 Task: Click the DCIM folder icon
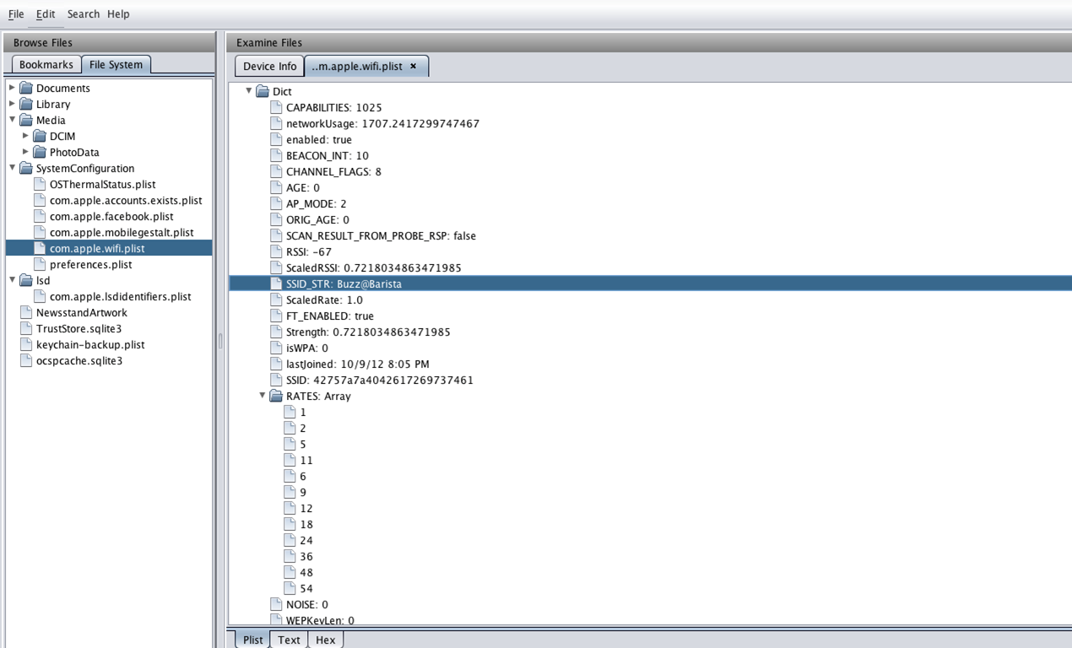(40, 136)
